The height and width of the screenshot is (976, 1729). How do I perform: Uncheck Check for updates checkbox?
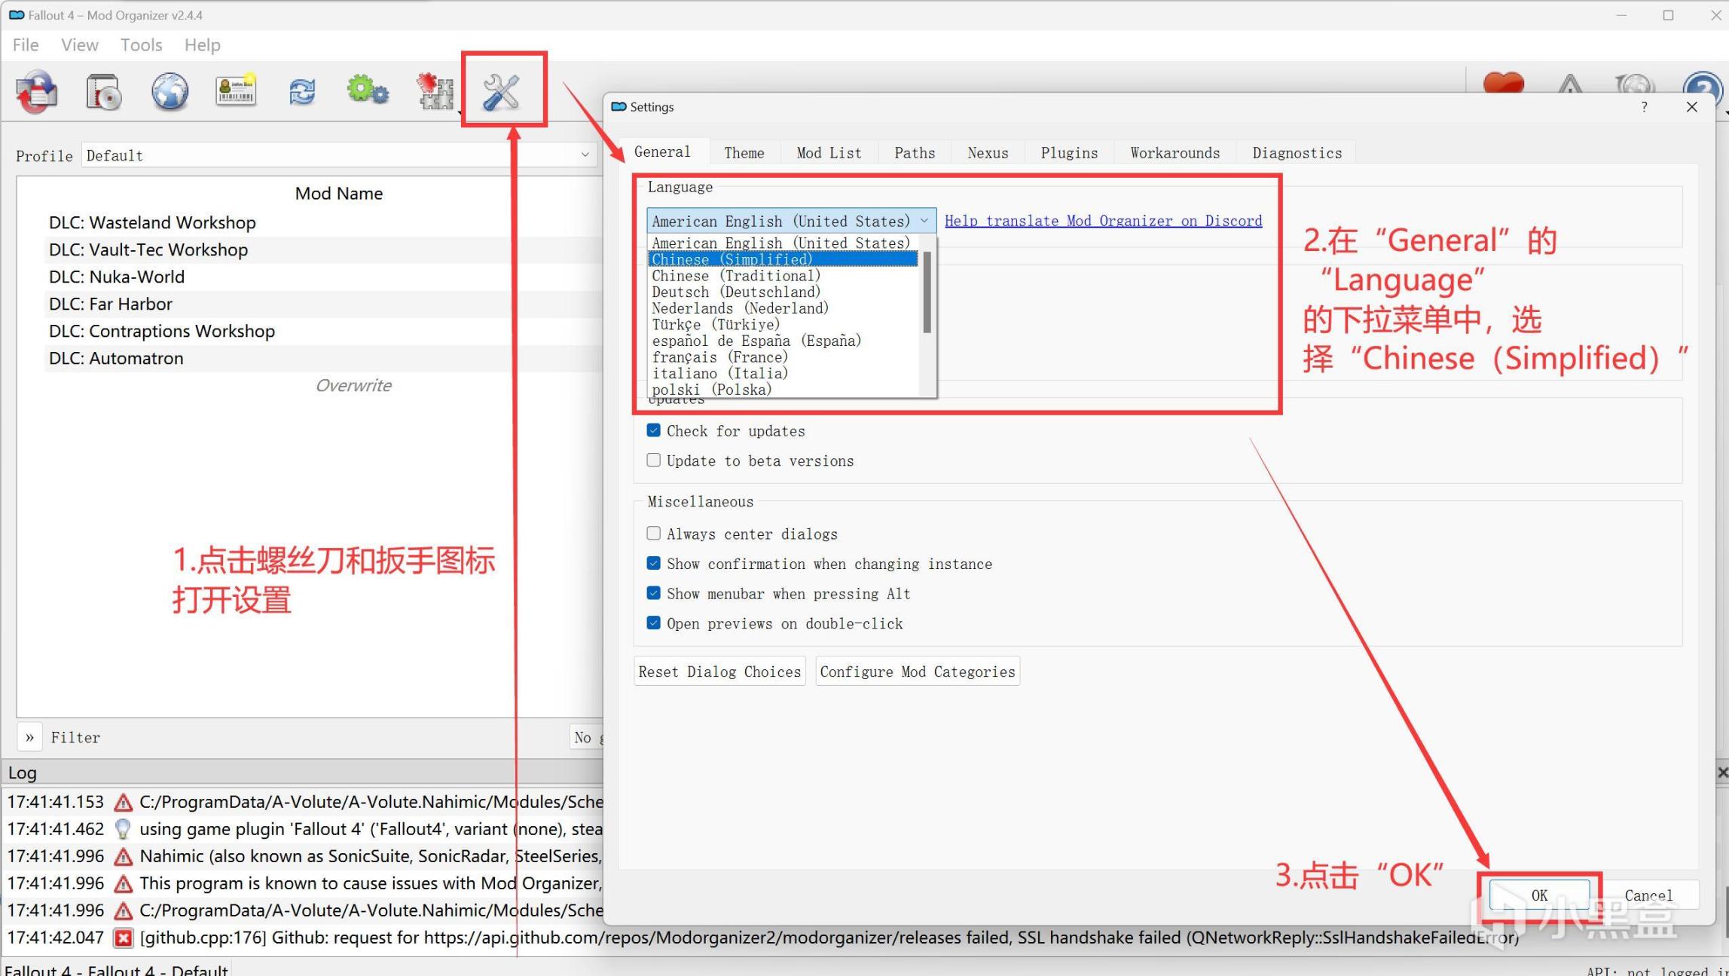click(x=654, y=430)
